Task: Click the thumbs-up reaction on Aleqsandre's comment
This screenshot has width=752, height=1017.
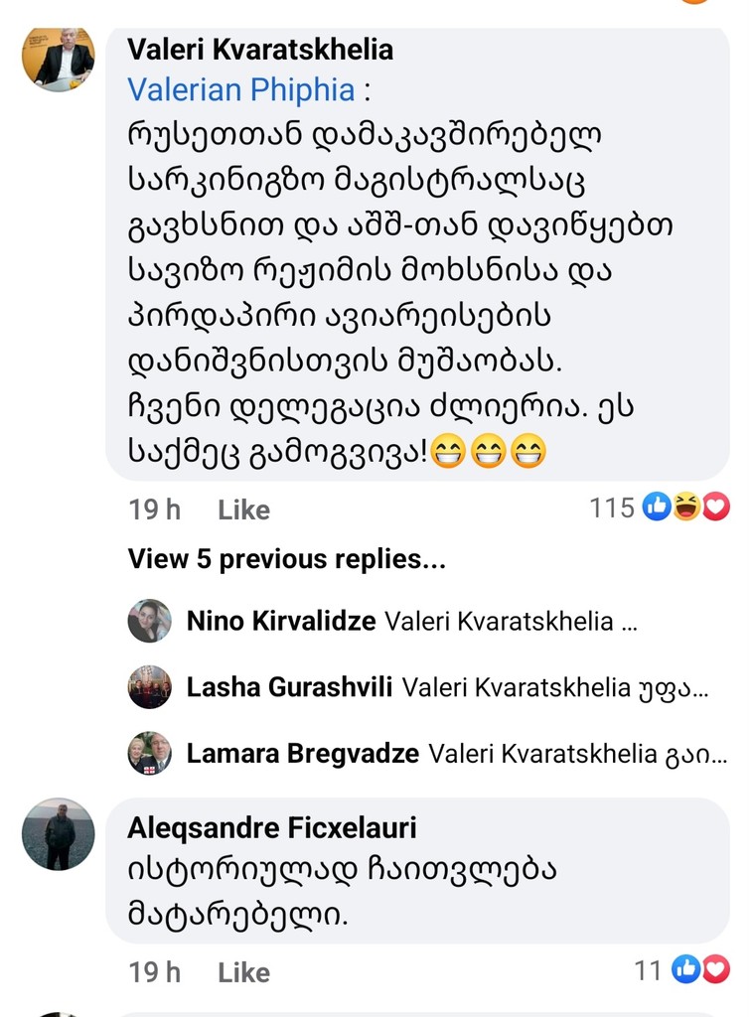Action: pos(685,969)
